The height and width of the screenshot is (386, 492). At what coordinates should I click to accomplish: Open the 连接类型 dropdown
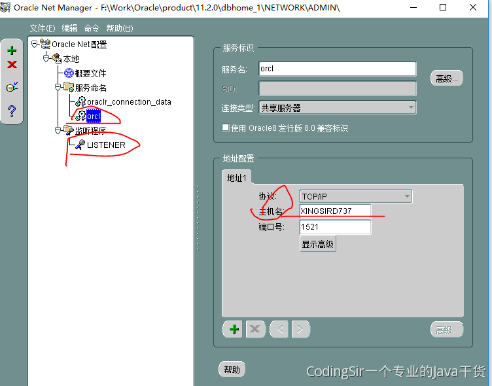point(338,108)
